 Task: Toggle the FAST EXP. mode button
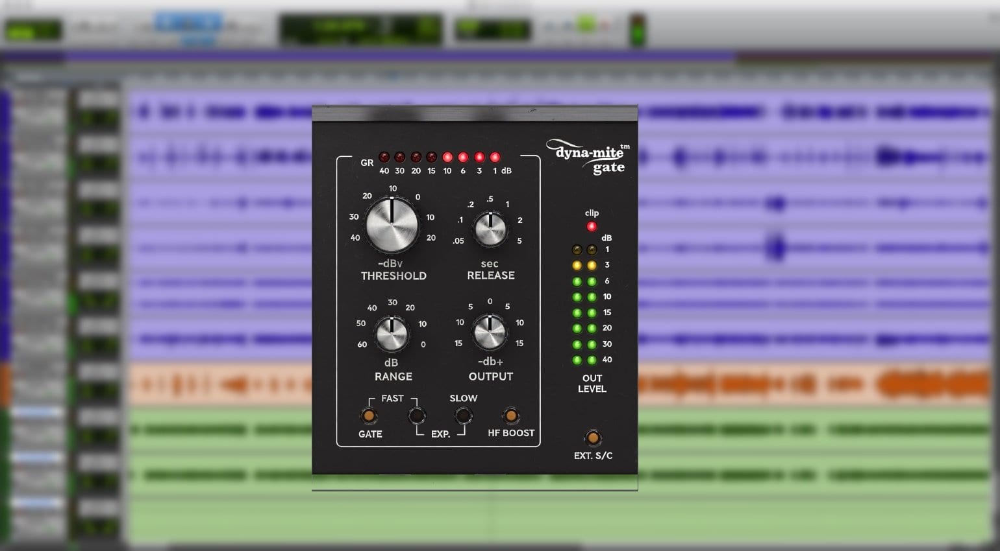tap(416, 416)
